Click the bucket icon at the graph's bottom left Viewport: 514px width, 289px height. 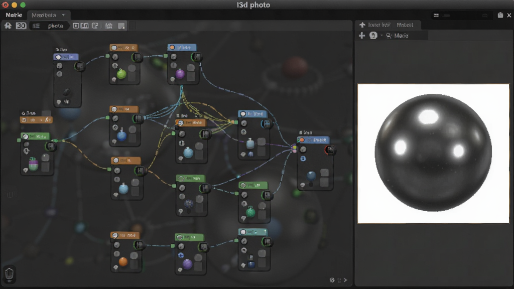[9, 273]
